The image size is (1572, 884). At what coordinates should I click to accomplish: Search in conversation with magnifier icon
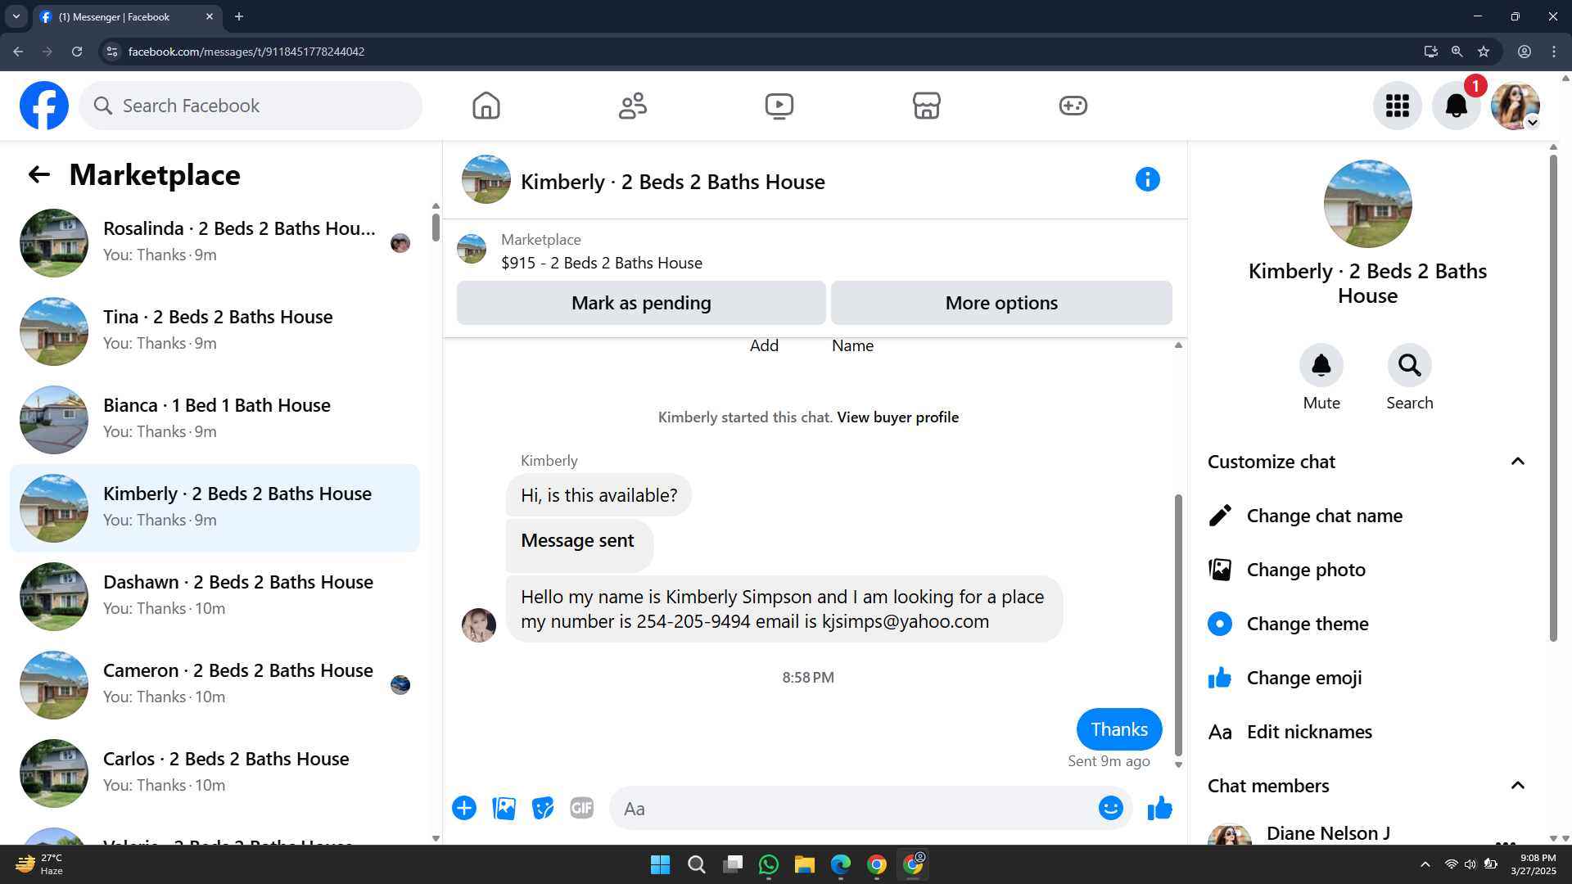(1409, 365)
